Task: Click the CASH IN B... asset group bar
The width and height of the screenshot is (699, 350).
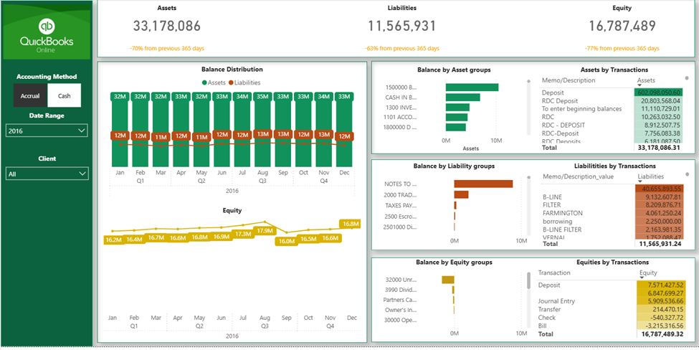Action: 462,98
